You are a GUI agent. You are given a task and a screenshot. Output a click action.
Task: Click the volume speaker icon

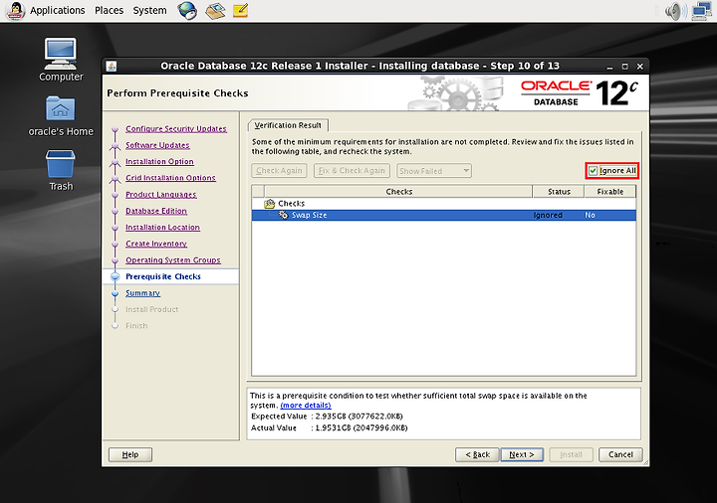click(676, 11)
